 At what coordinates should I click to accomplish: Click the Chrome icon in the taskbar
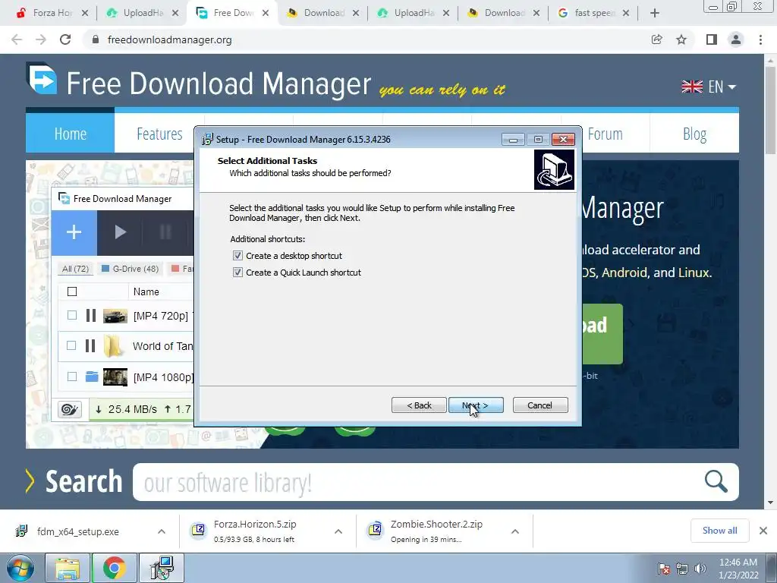[x=114, y=568]
